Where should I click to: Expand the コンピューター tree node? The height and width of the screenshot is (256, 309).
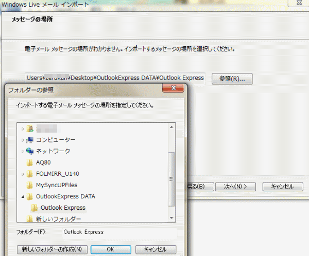[23, 140]
